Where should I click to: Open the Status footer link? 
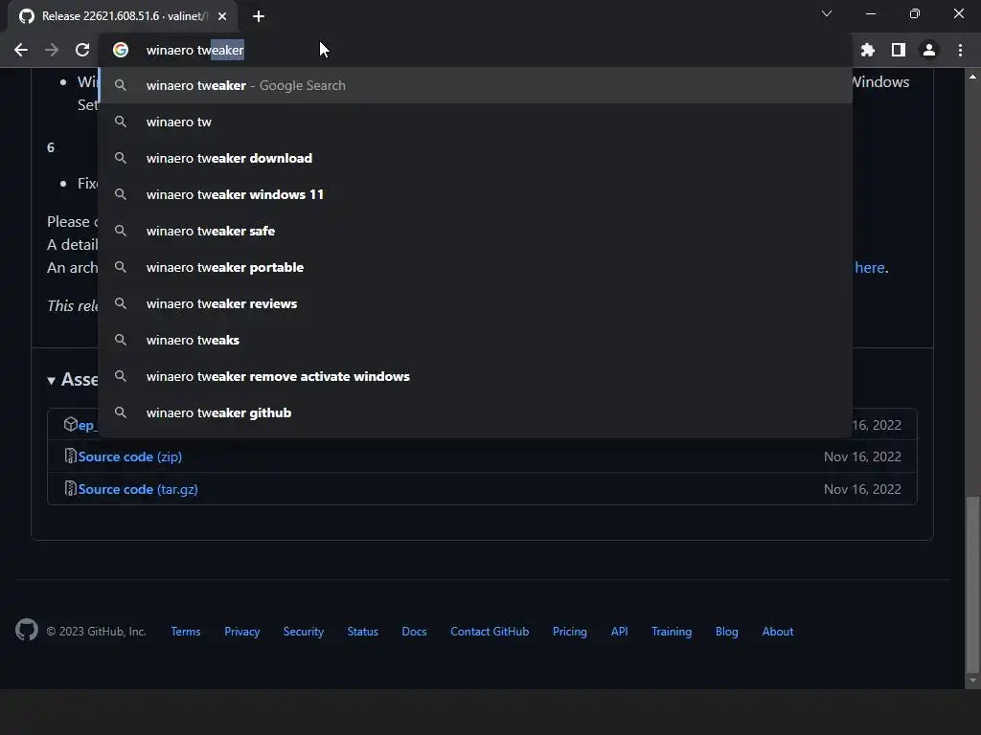(363, 632)
